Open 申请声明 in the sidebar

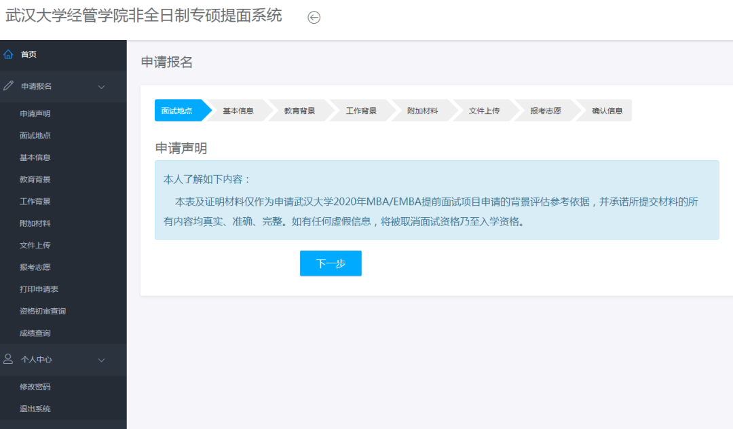(x=35, y=113)
